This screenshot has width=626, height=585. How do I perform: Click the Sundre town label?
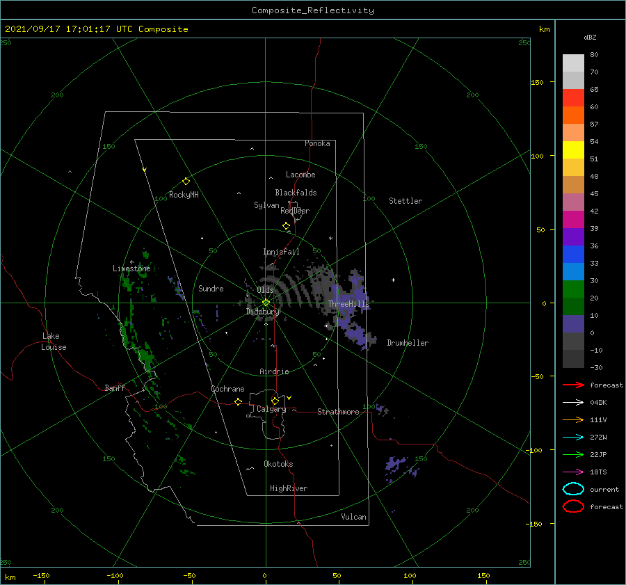[211, 289]
